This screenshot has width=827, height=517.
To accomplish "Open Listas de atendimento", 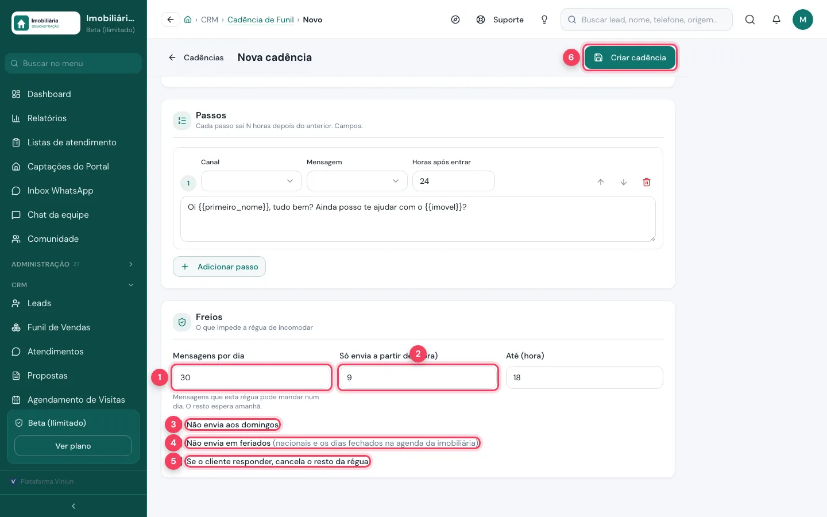I will pyautogui.click(x=73, y=142).
